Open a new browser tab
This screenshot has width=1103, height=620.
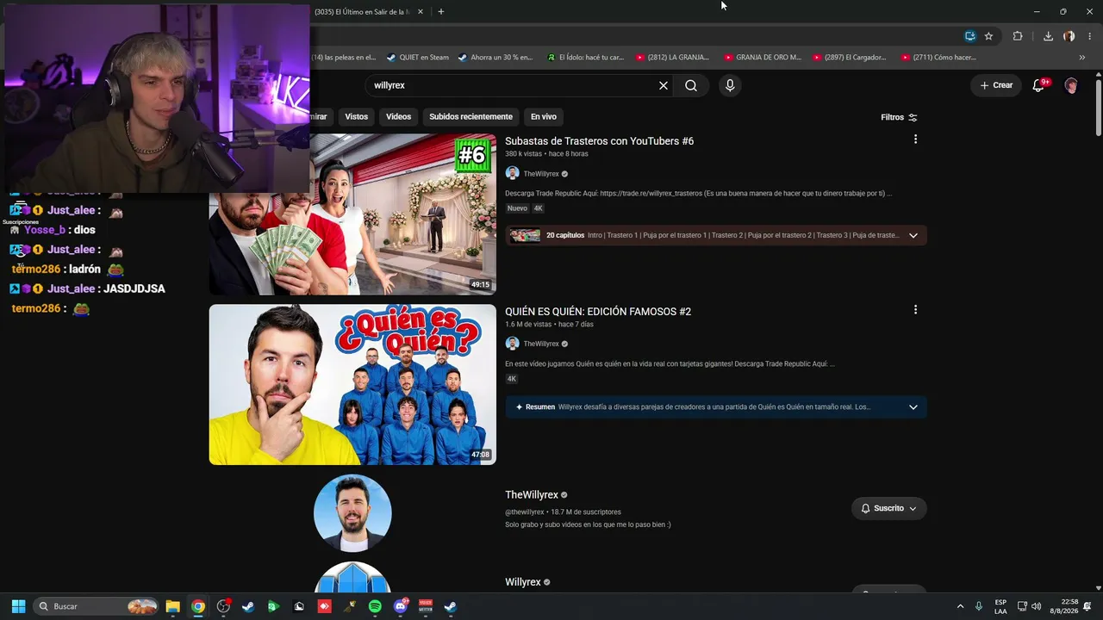tap(440, 12)
